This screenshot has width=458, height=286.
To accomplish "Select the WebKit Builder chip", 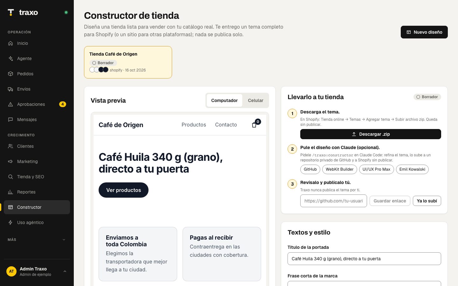I will click(340, 169).
